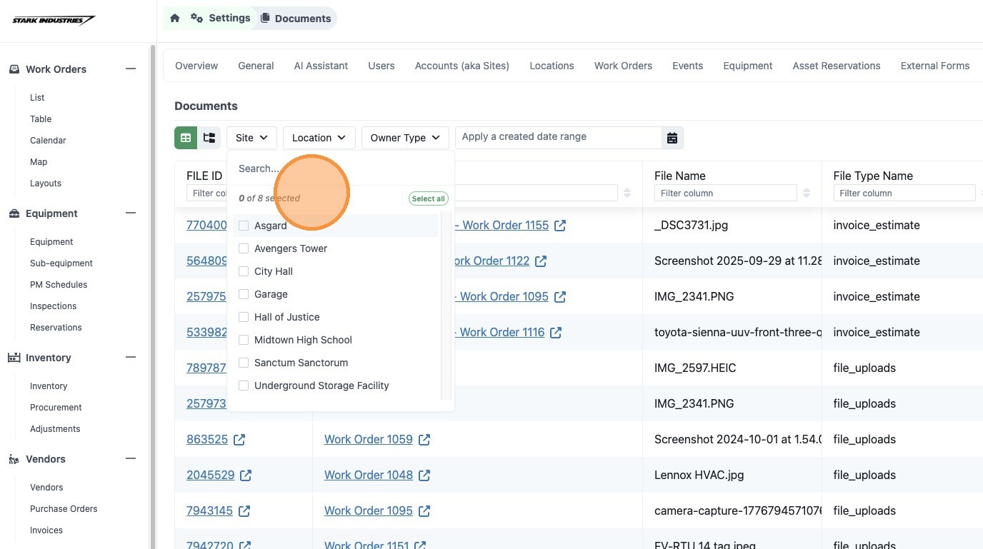Tick the City Hall checkbox
The width and height of the screenshot is (983, 549).
coord(244,271)
